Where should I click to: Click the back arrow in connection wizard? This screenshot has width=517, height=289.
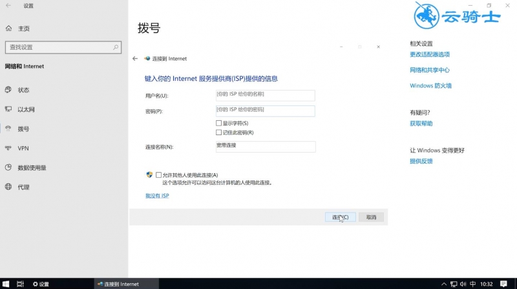point(135,59)
